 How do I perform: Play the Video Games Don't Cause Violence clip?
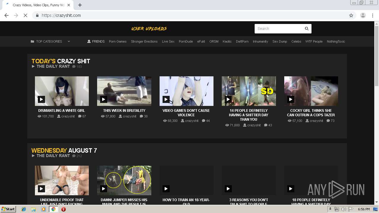coord(166,99)
